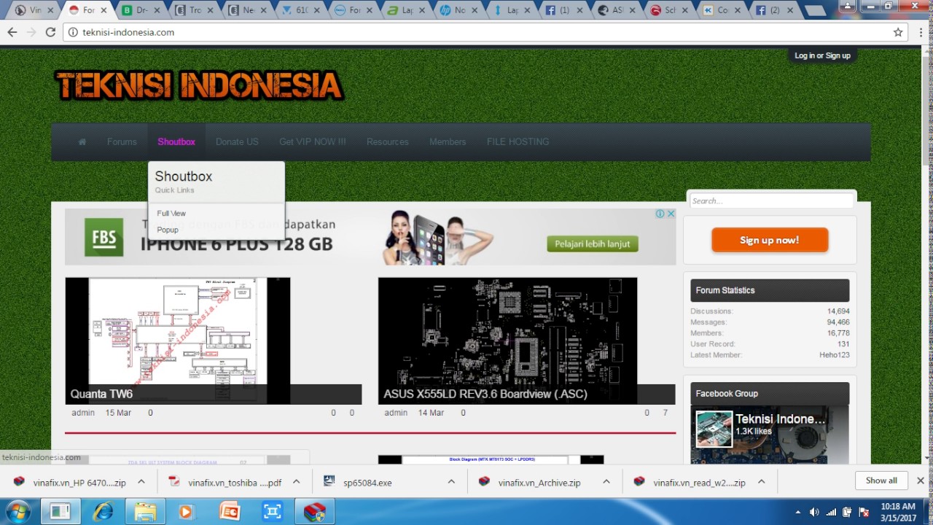Expand options for vinafix.vn_Archive.zip download

coord(606,482)
